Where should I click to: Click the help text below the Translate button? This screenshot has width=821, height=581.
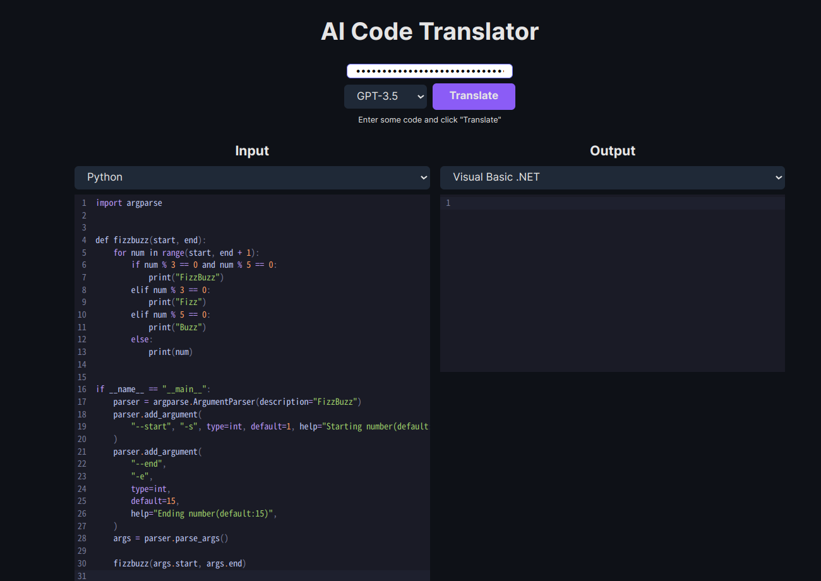coord(430,119)
